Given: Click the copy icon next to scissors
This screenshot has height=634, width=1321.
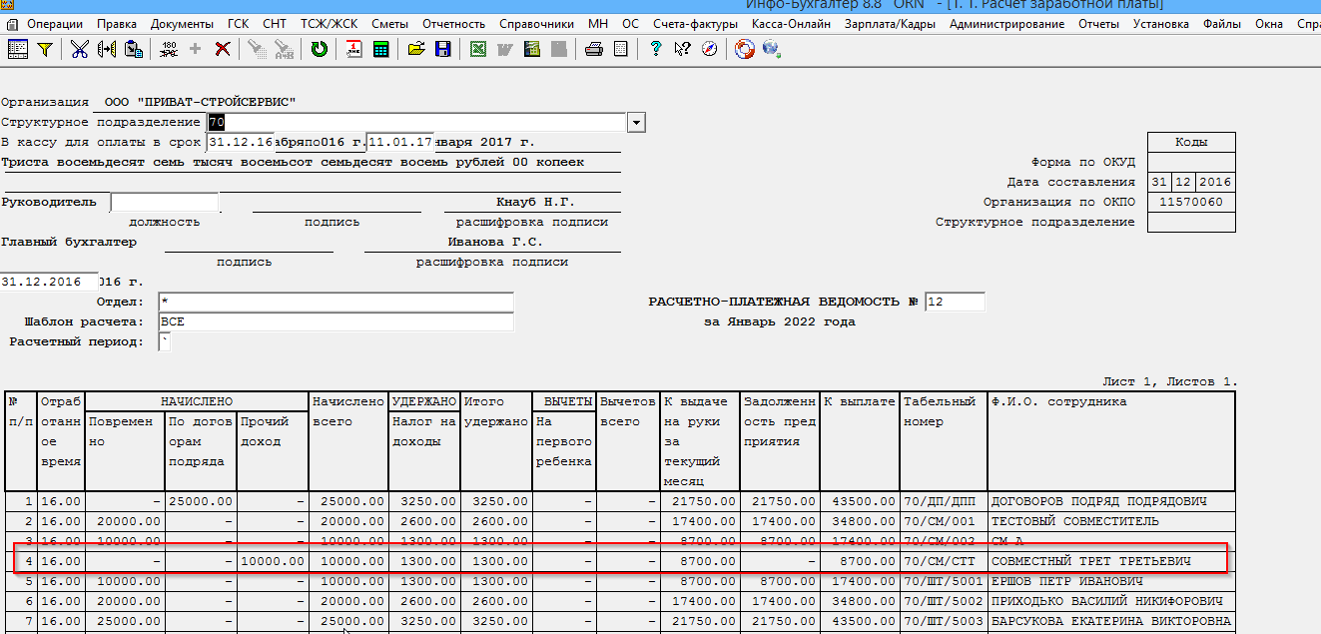Looking at the screenshot, I should pos(107,48).
